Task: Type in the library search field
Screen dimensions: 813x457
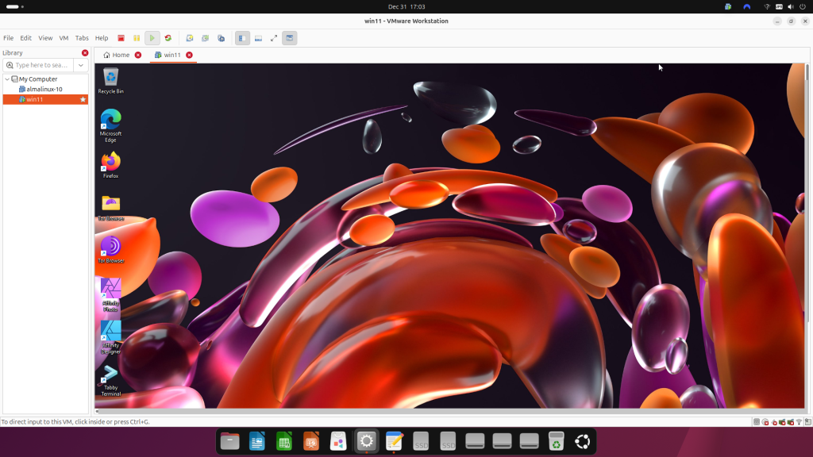Action: coord(40,64)
